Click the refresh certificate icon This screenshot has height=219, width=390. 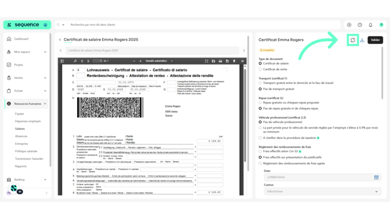pos(353,40)
